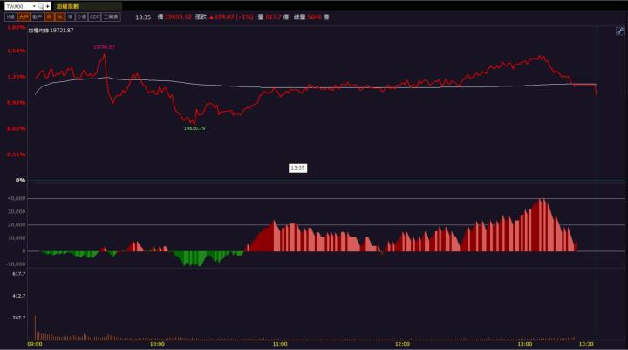Click in the TWA00 symbol input field
628x350 pixels.
(17, 5)
